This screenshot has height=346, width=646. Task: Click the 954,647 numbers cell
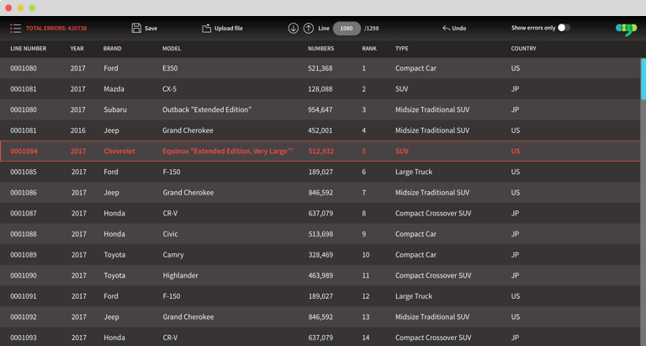coord(320,109)
